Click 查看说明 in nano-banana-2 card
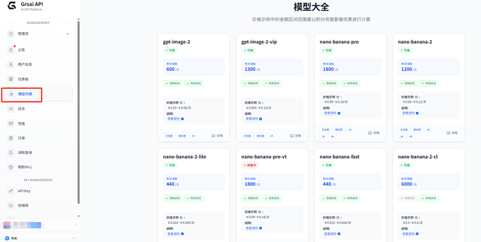This screenshot has width=481, height=242. click(x=408, y=113)
